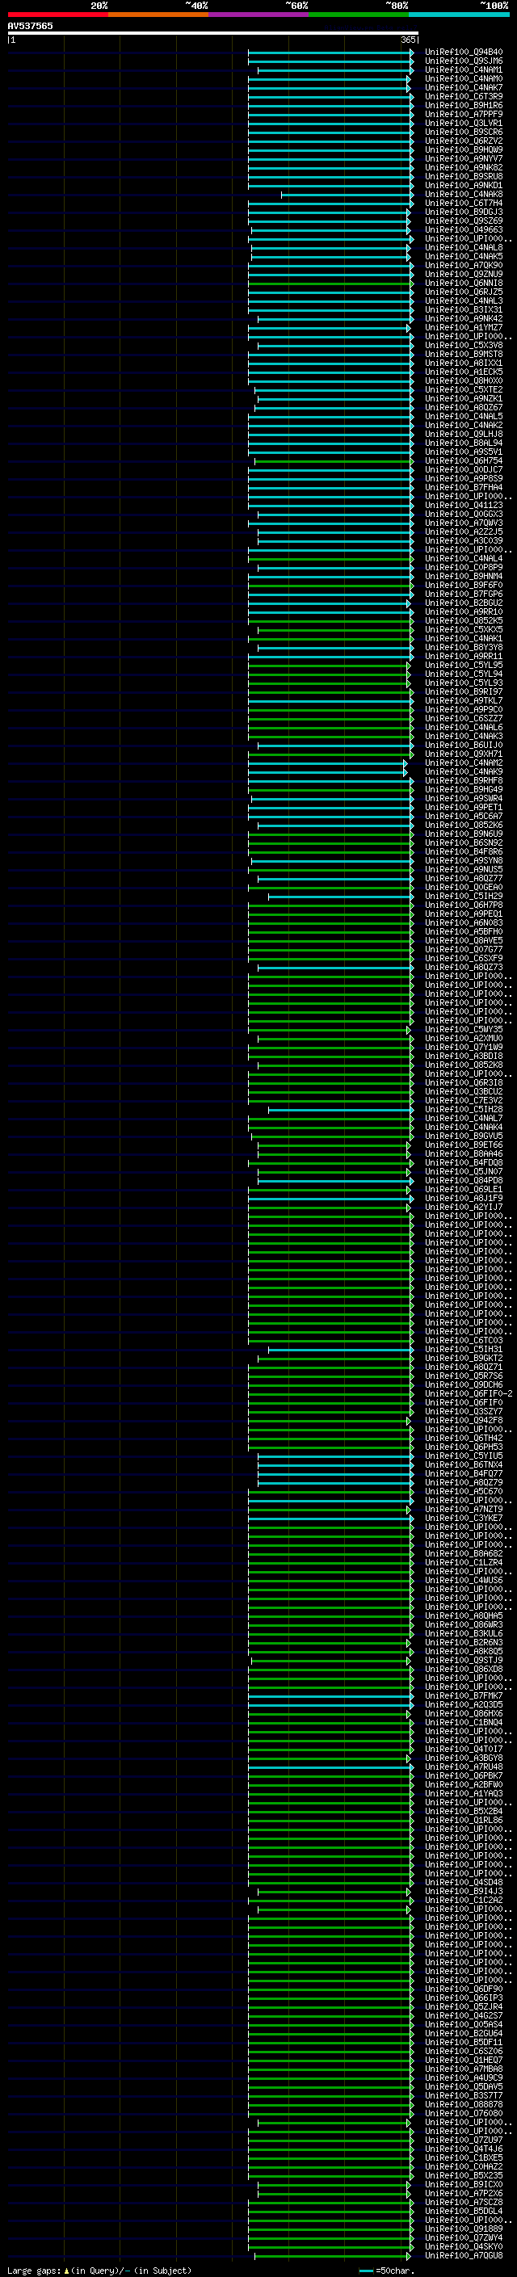
Task: Open hit UniRef100_C4NAM1
Action: pos(463,69)
